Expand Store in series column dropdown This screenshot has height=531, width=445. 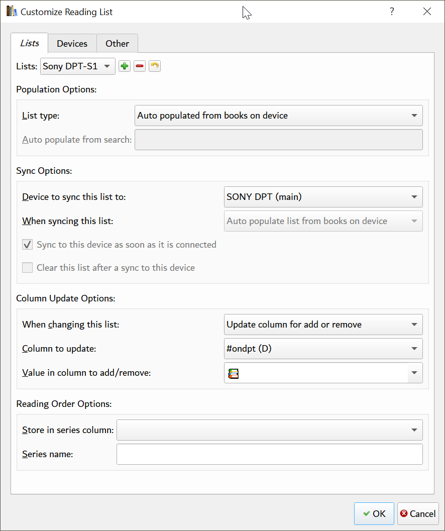(x=269, y=430)
